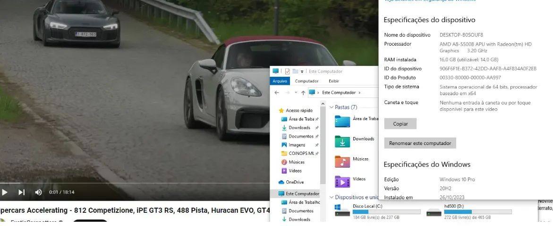Click Renomear este computador button
This screenshot has height=226, width=553.
420,143
